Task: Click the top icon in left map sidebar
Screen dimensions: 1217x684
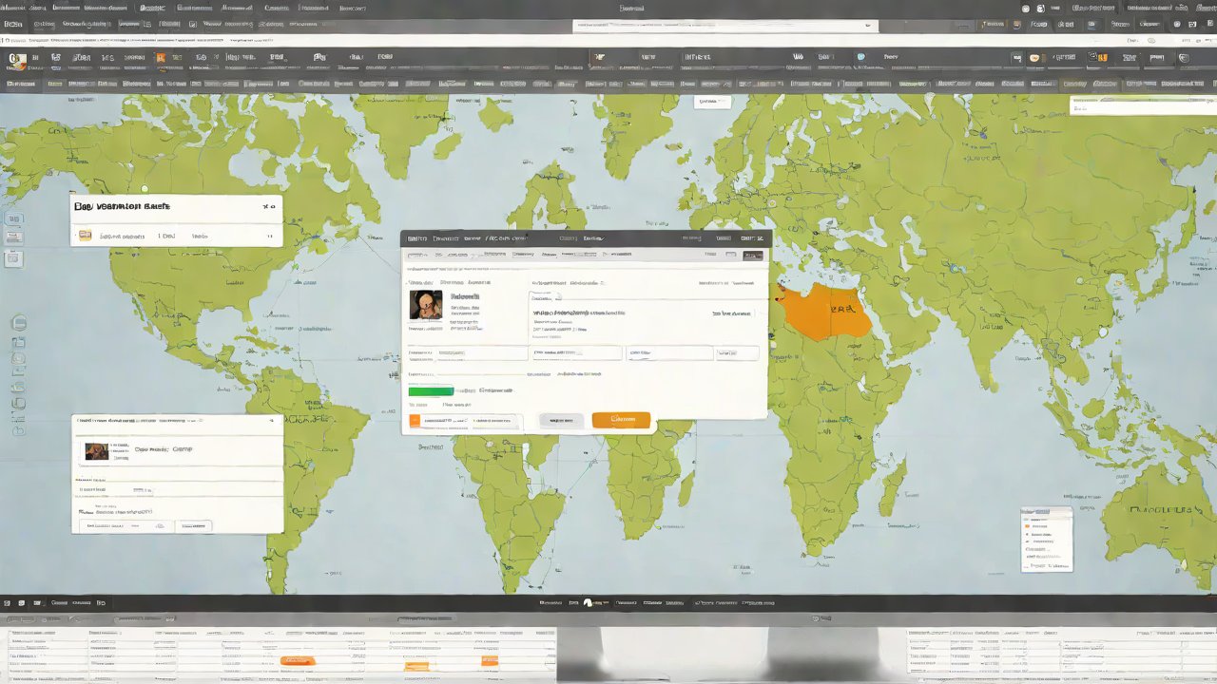Action: [14, 218]
